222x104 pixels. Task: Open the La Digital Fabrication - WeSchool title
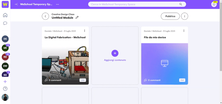click(65, 37)
